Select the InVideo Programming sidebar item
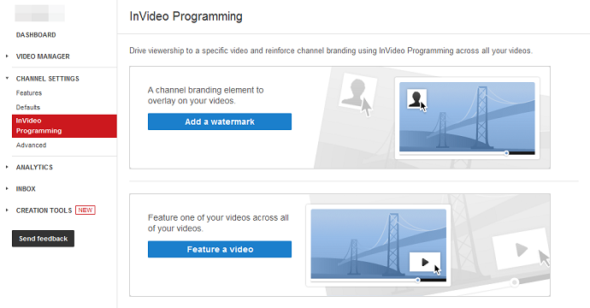This screenshot has width=590, height=308. click(x=64, y=126)
